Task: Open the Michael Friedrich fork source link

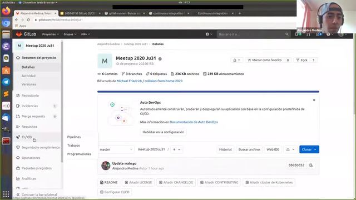Action: point(129,81)
